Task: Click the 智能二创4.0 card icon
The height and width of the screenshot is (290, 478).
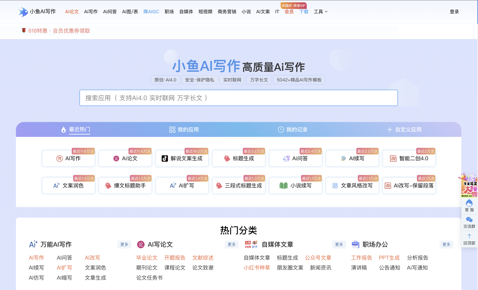Action: pos(393,159)
